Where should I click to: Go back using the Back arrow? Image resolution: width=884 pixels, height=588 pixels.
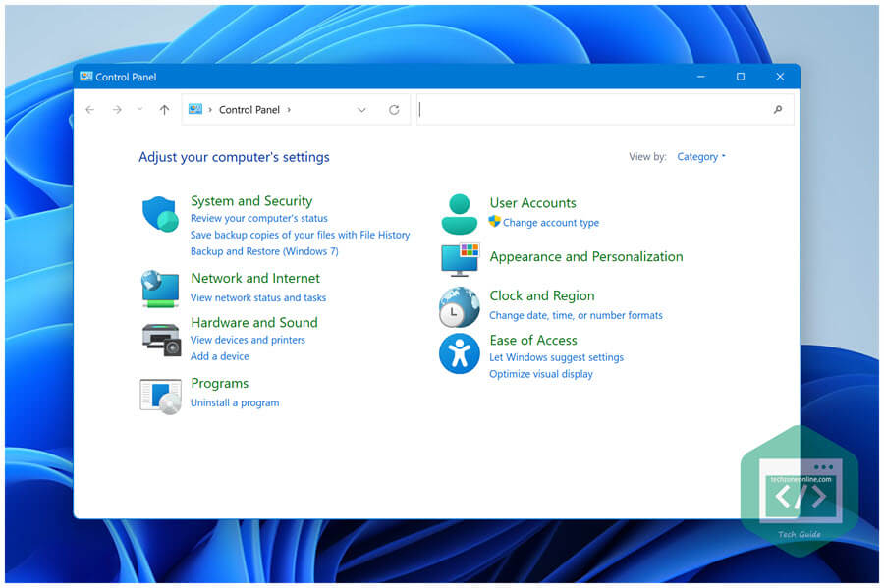90,110
